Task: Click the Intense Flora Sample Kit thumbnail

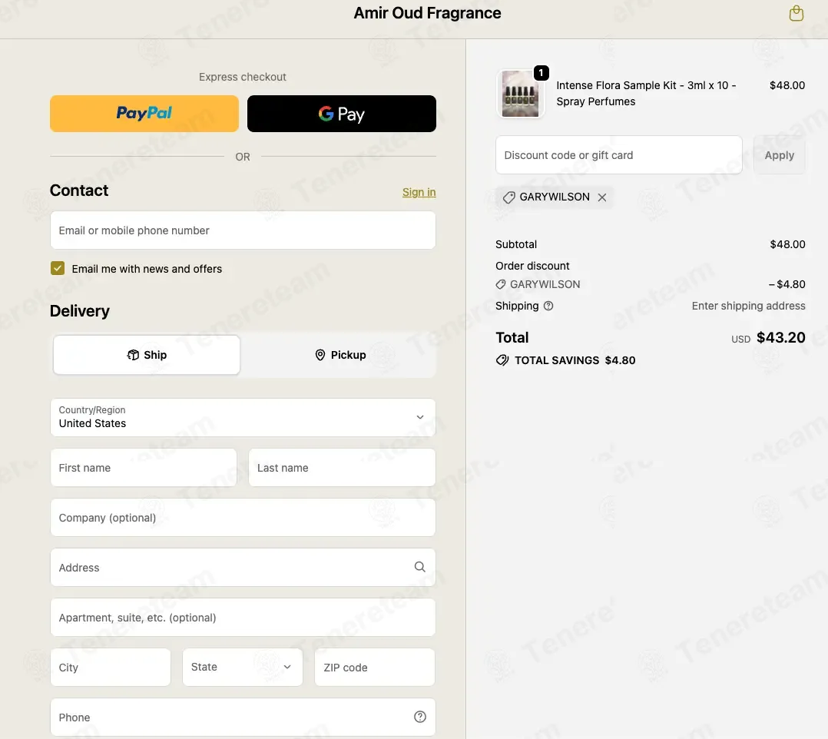Action: pyautogui.click(x=520, y=94)
